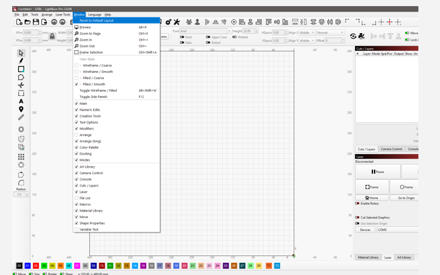Viewport: 440px width, 275px height.
Task: Open the Font dropdown showing Arial
Action: coord(206,31)
